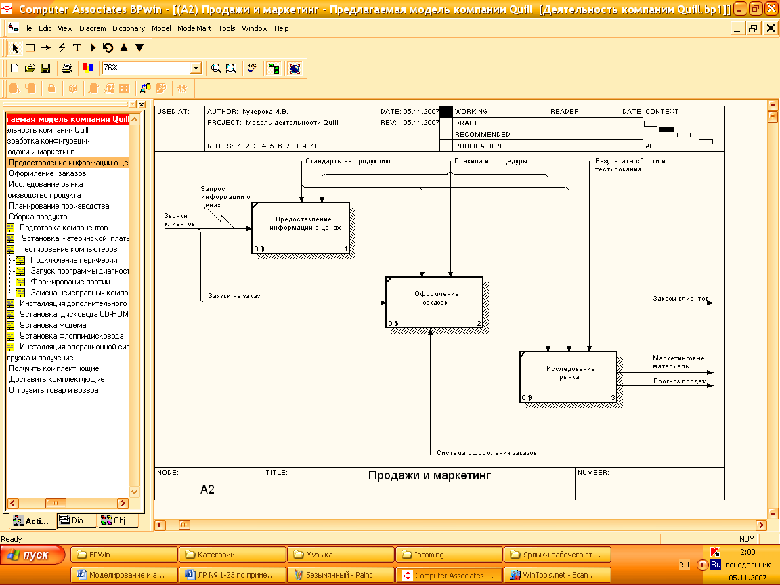Viewport: 780px width, 585px height.
Task: Close the Model Explorer panel
Action: [x=142, y=104]
